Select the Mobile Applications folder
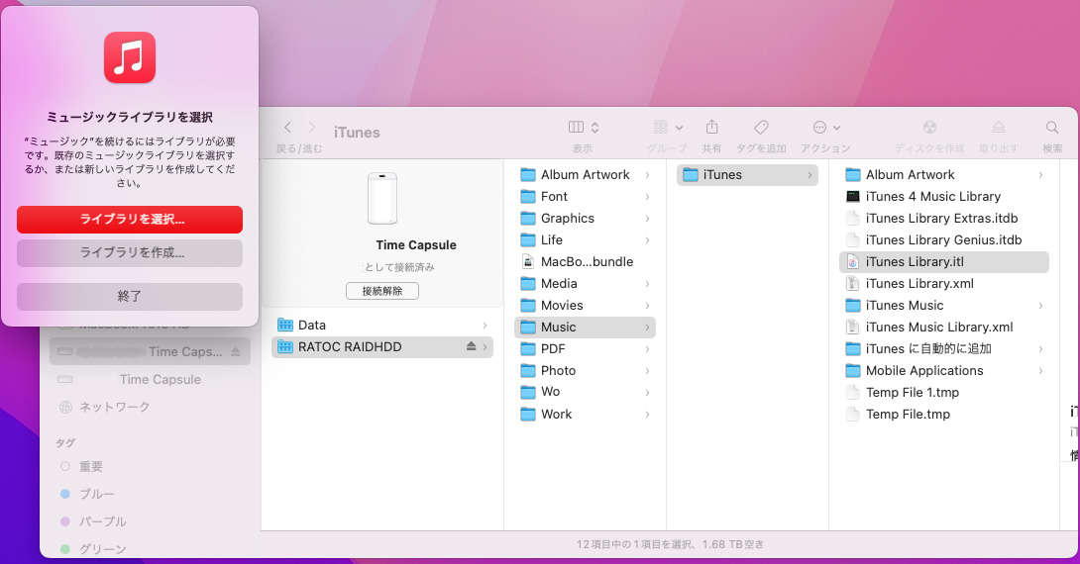The height and width of the screenshot is (564, 1080). coord(943,371)
